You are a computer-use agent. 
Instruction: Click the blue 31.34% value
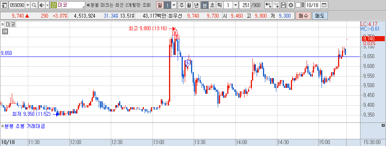tap(111, 16)
